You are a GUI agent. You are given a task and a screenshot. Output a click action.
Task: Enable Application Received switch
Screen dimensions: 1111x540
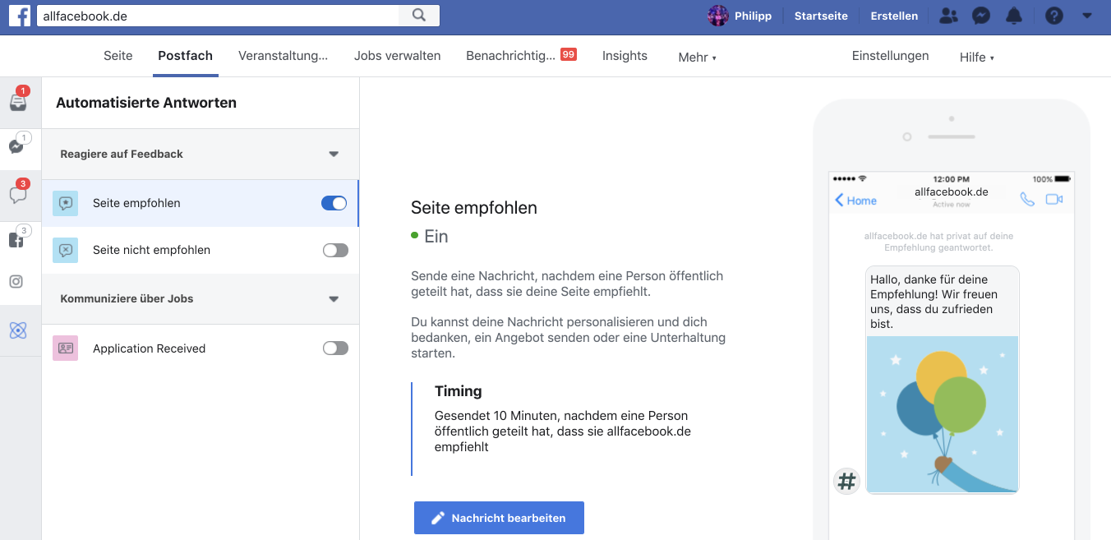[335, 348]
